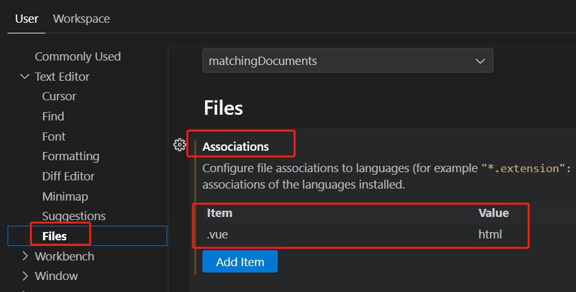Viewport: 576px width, 292px height.
Task: Select the User settings tab
Action: 26,19
